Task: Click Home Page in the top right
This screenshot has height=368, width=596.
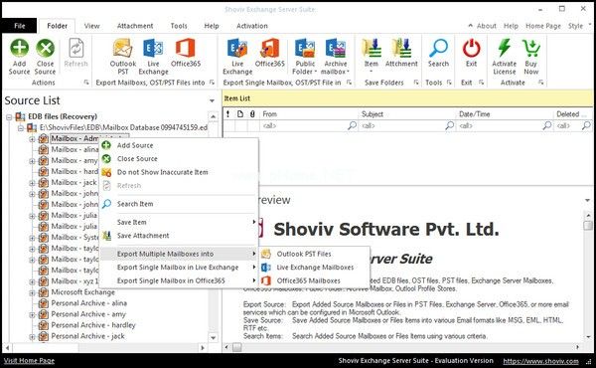Action: coord(543,26)
